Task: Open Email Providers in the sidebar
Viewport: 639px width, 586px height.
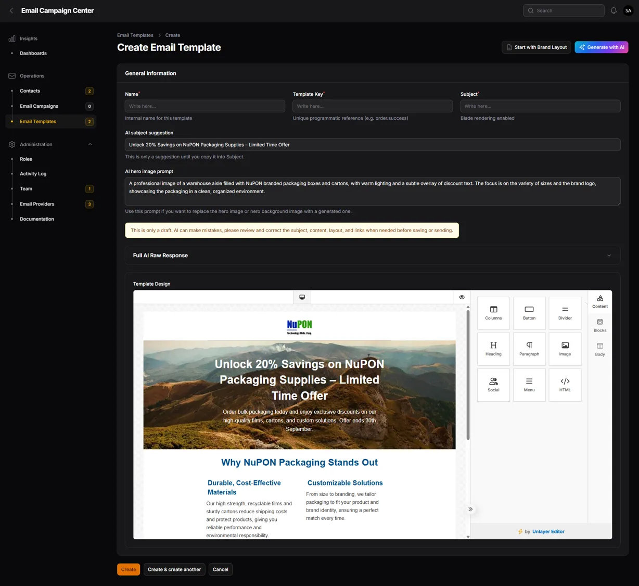Action: [x=51, y=204]
